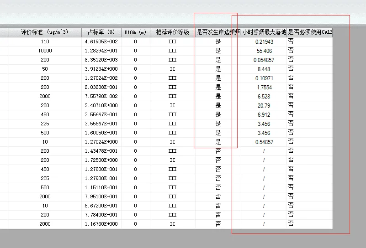366x248 pixels.
Task: Click the 小时熏烟最大落地 column header
Action: click(x=264, y=32)
